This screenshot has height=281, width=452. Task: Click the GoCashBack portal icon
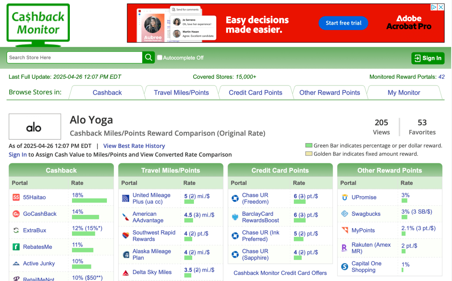16,214
